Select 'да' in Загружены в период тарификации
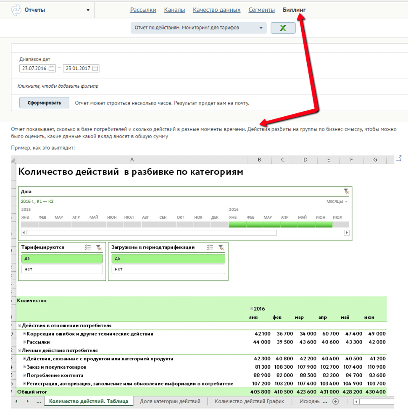Viewport: 408px width, 409px height. [x=168, y=259]
